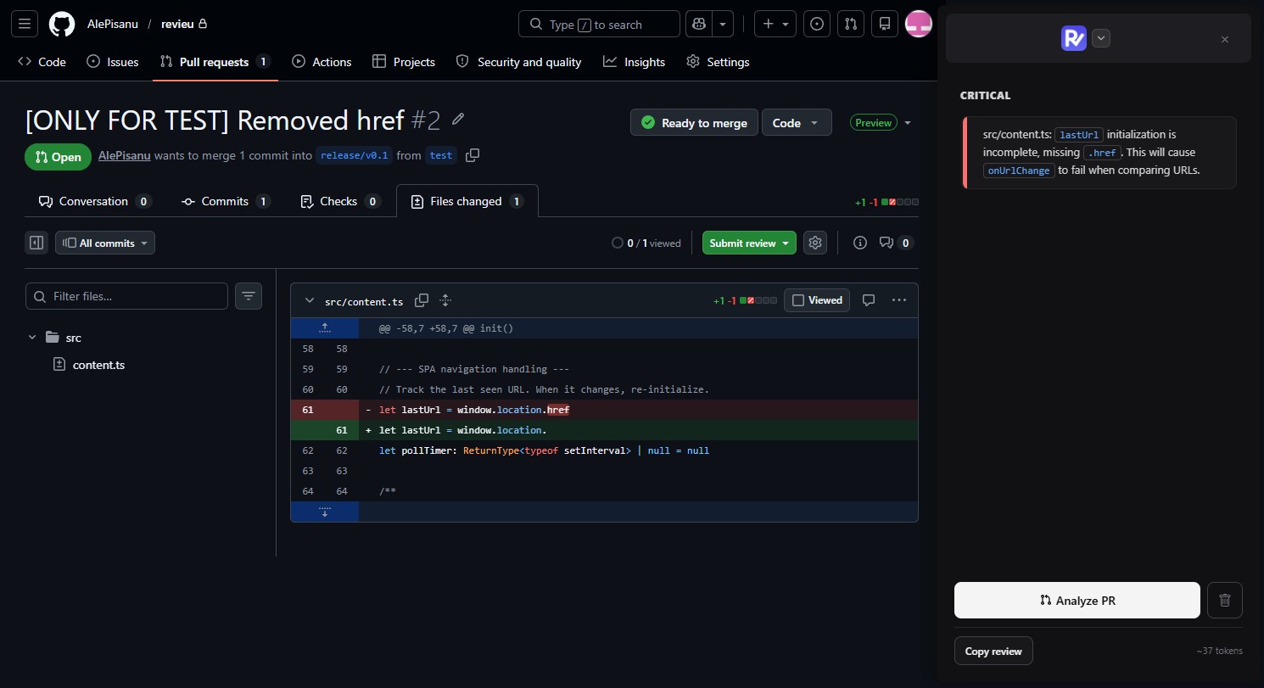
Task: Open GitHub Copilot chat
Action: [698, 24]
